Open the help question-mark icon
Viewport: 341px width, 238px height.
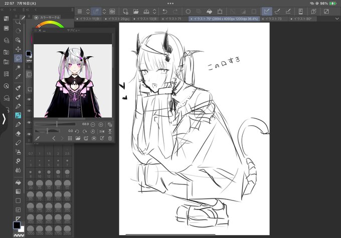[313, 12]
